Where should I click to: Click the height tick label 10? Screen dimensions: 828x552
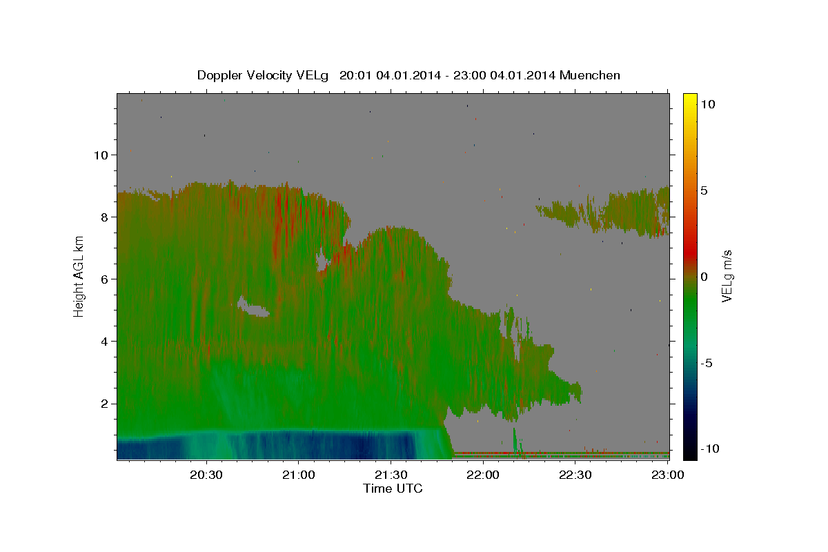(101, 155)
